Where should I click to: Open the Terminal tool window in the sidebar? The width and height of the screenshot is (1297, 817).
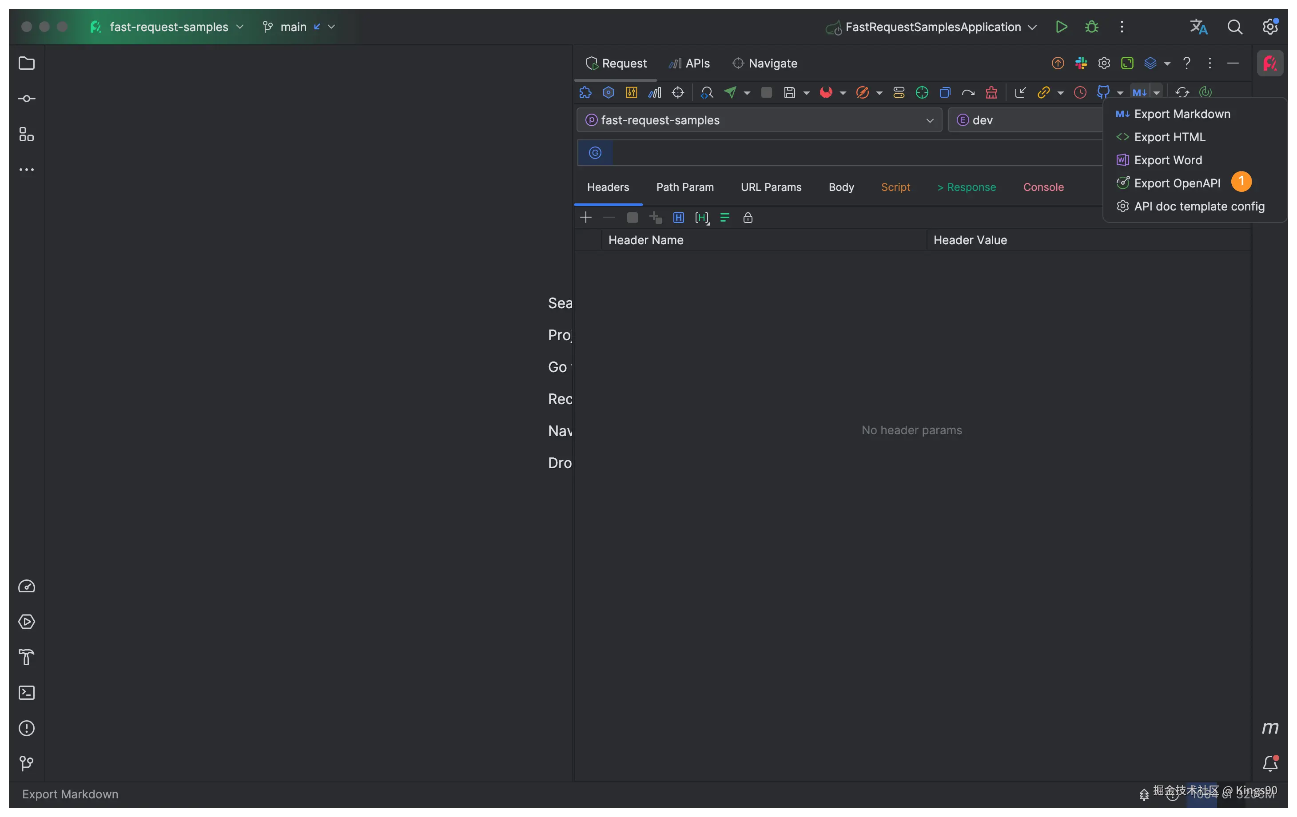click(x=26, y=693)
